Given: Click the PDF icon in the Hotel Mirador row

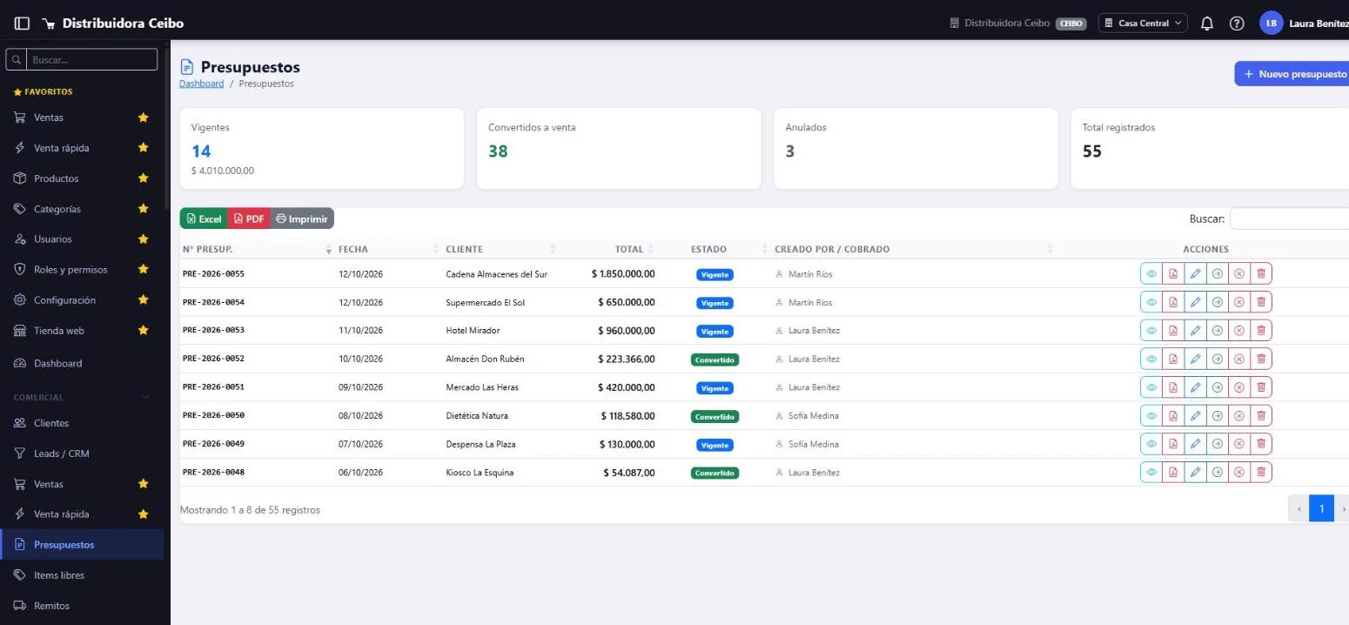Looking at the screenshot, I should tap(1173, 331).
